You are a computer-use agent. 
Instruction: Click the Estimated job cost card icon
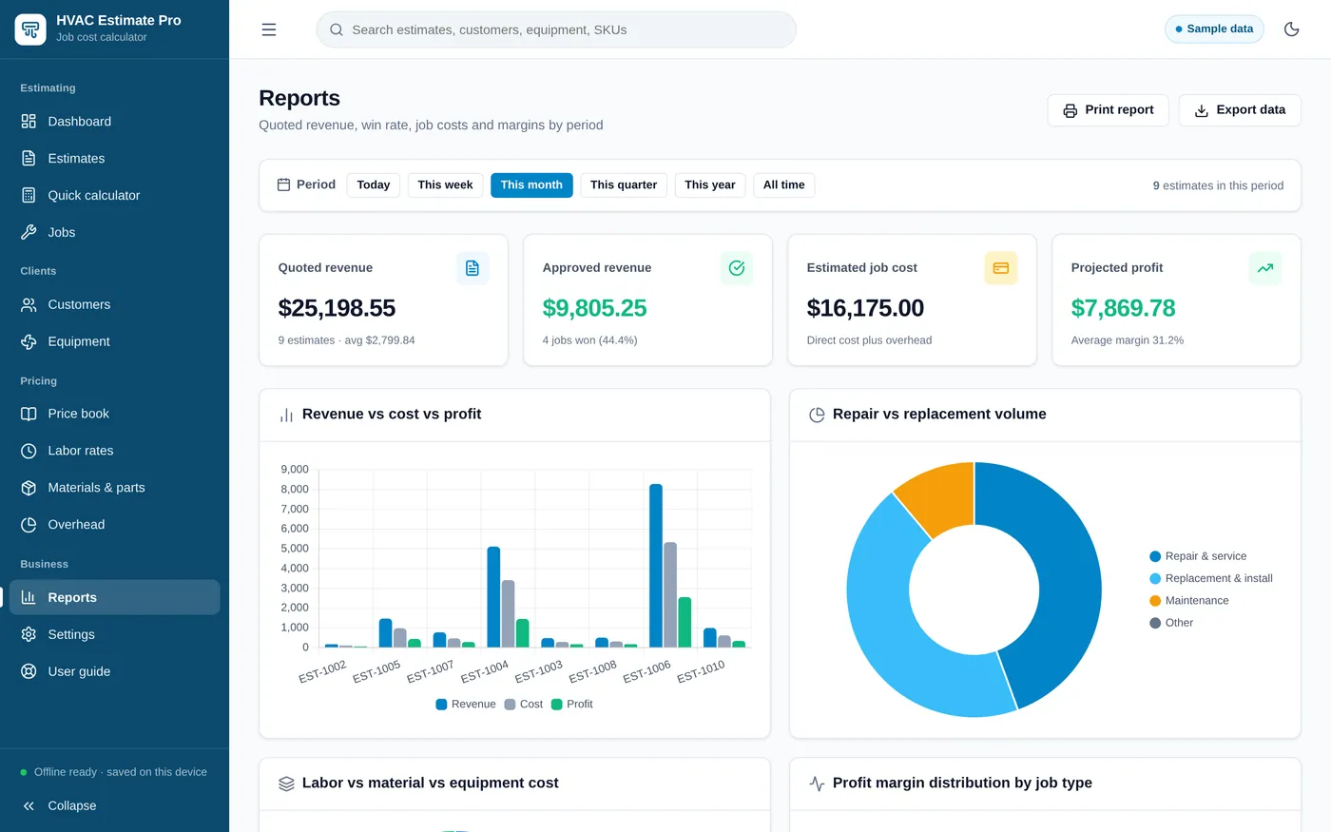[x=1001, y=268]
